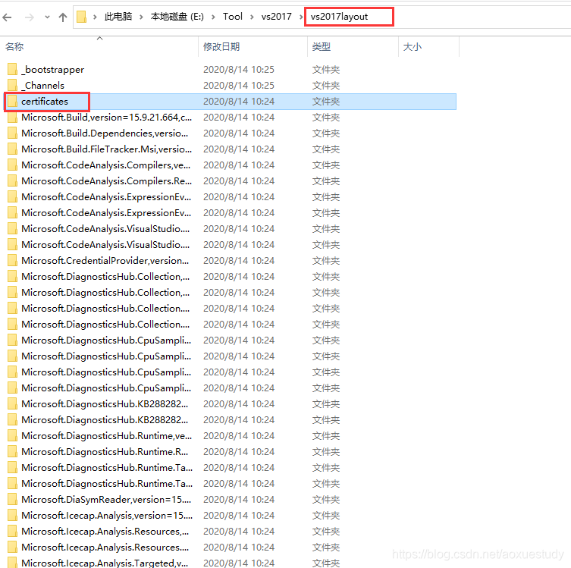Viewport: 571px width, 568px height.
Task: Click the modified date in the _bootstrapper row
Action: [x=239, y=70]
